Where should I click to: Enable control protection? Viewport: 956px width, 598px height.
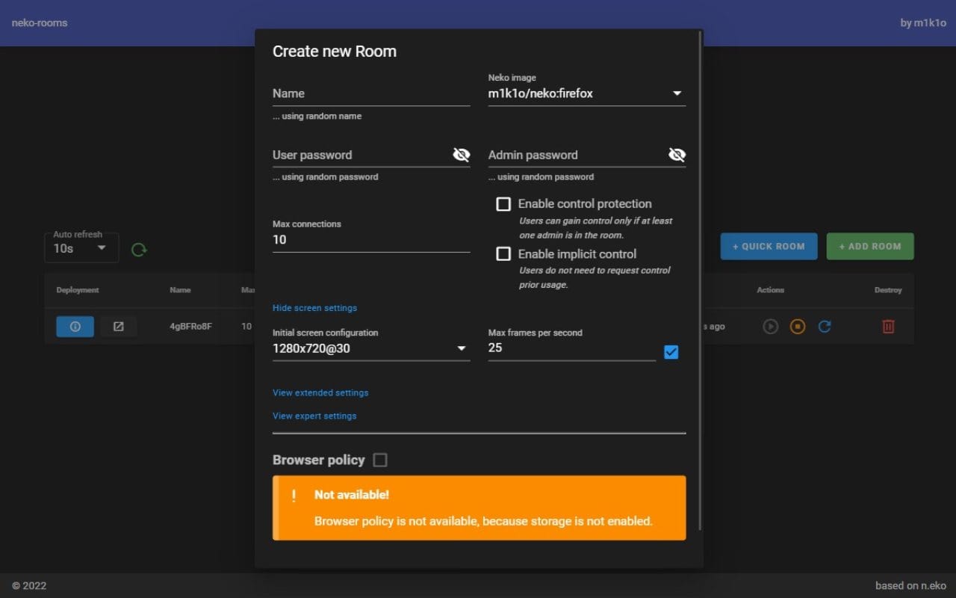(503, 203)
